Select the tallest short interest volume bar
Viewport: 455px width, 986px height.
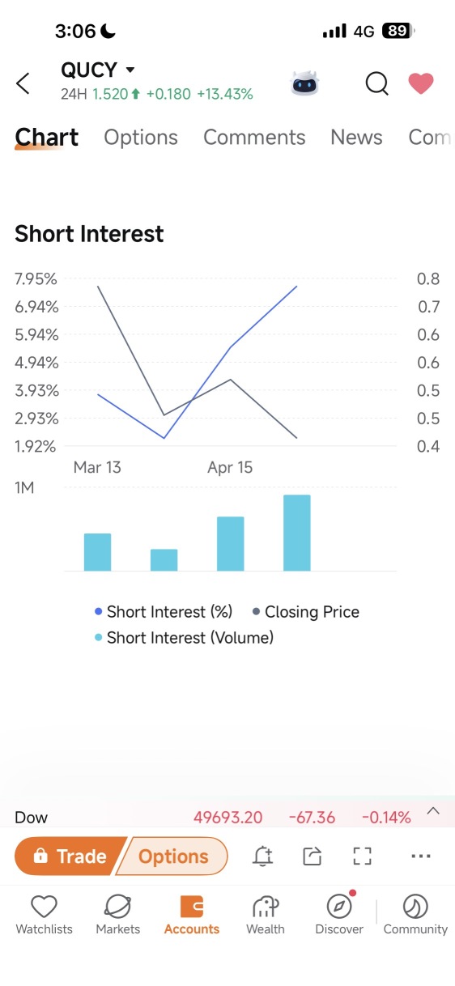point(296,533)
